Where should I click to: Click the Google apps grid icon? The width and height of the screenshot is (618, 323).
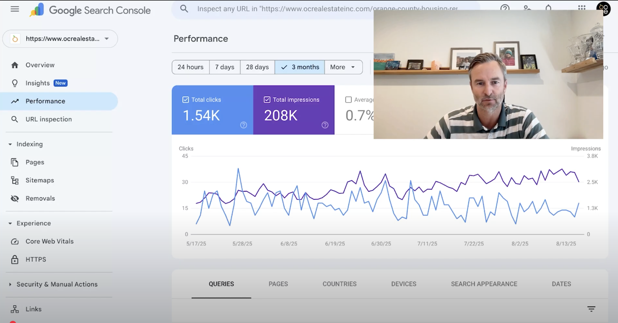(x=582, y=8)
